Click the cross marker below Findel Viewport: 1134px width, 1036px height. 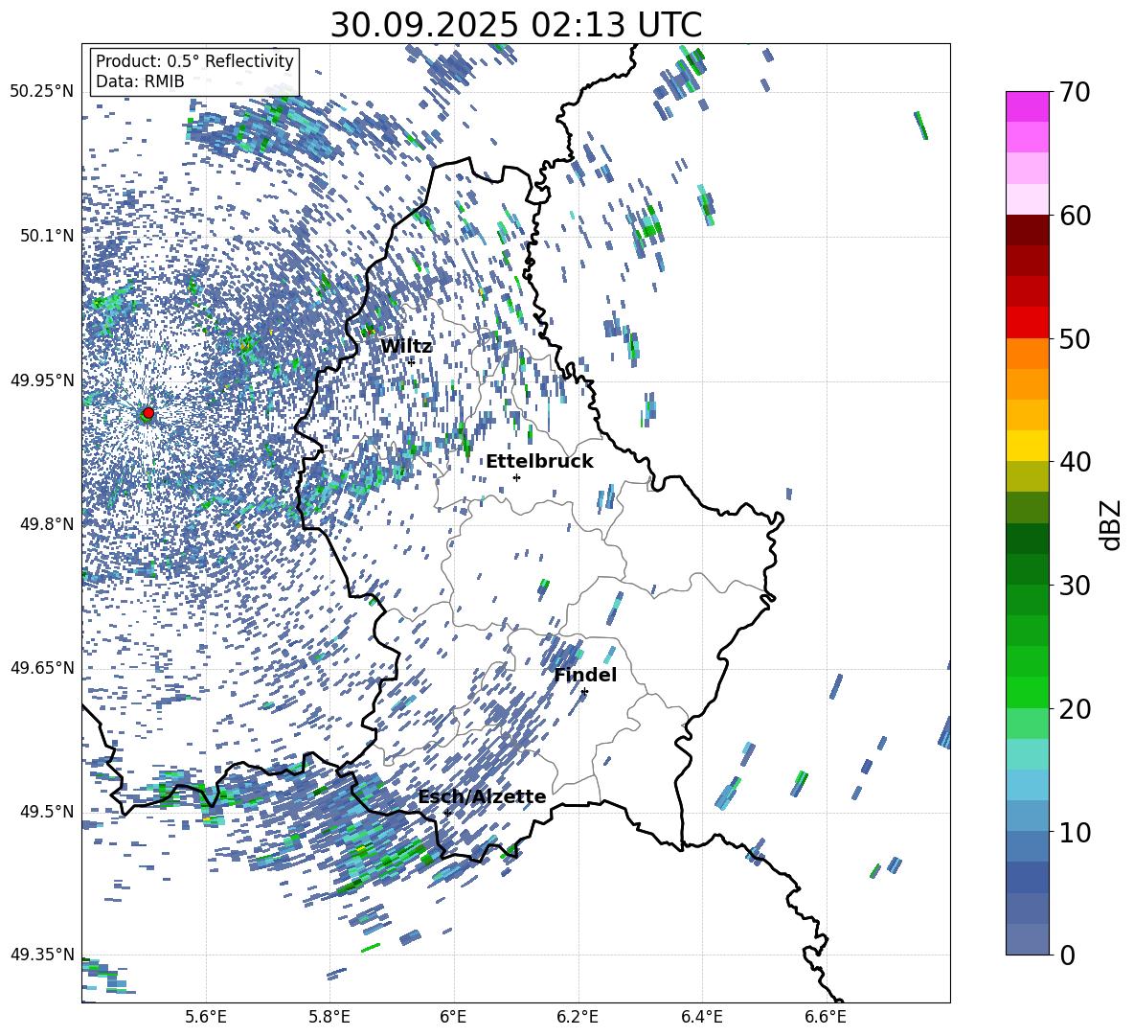pyautogui.click(x=584, y=691)
